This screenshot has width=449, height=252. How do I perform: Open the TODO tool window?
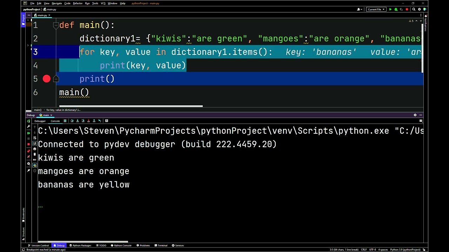click(101, 245)
